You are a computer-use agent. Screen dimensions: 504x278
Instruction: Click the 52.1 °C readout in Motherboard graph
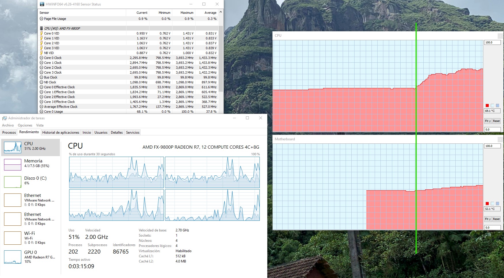pyautogui.click(x=492, y=209)
